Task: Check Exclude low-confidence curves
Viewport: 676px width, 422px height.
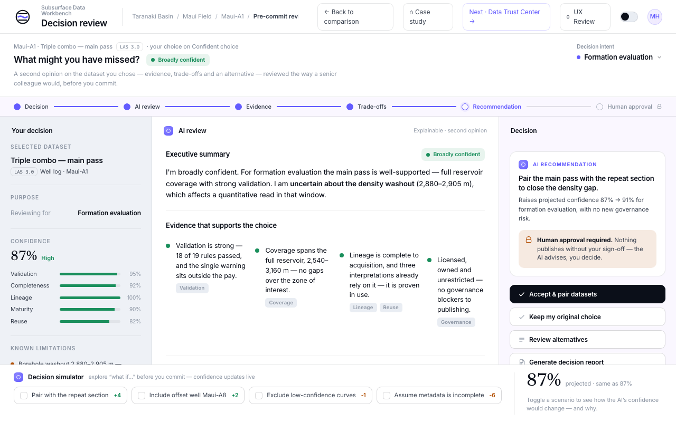Action: tap(311, 395)
